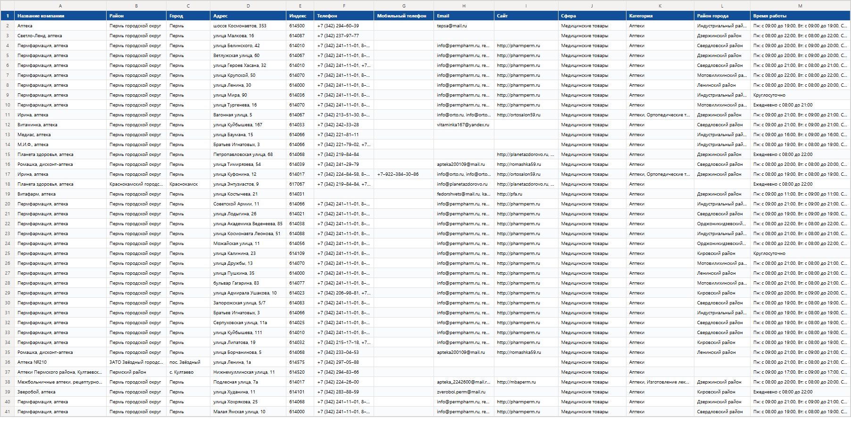Click the 'Время работы' header cell
The height and width of the screenshot is (425, 851).
(800, 16)
